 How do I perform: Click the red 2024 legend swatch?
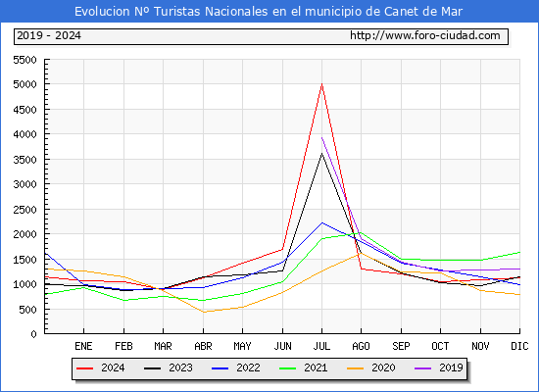point(84,368)
